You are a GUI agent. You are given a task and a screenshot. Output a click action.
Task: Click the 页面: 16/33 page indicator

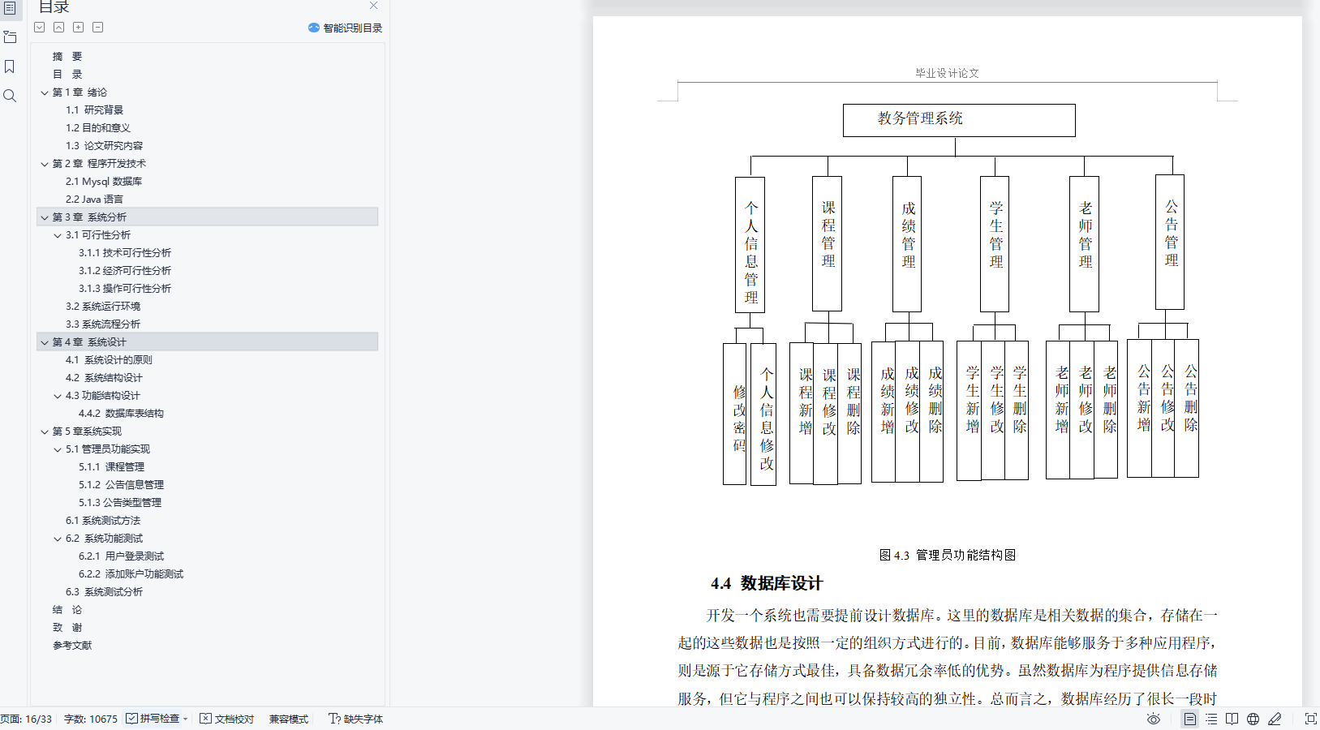click(26, 719)
